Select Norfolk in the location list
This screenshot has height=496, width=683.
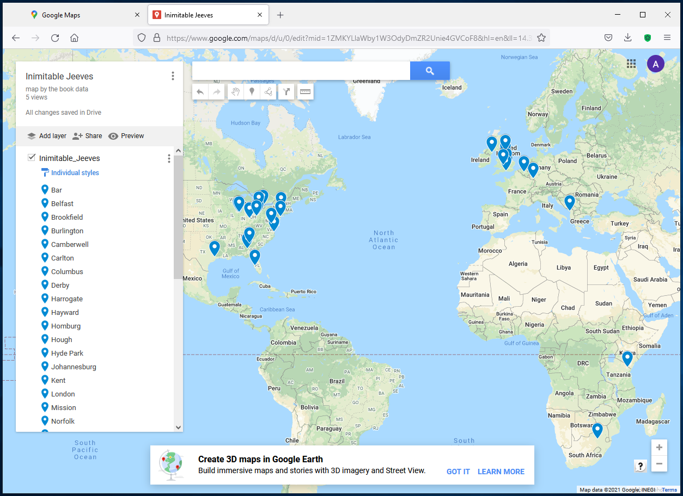pyautogui.click(x=63, y=421)
